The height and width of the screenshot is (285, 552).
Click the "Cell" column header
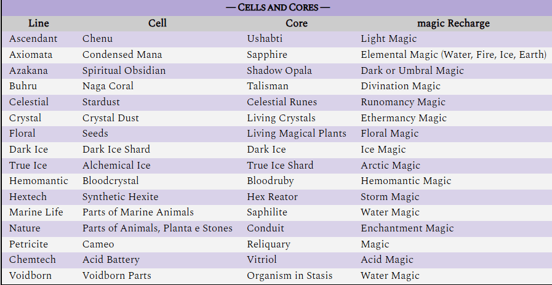tap(158, 23)
